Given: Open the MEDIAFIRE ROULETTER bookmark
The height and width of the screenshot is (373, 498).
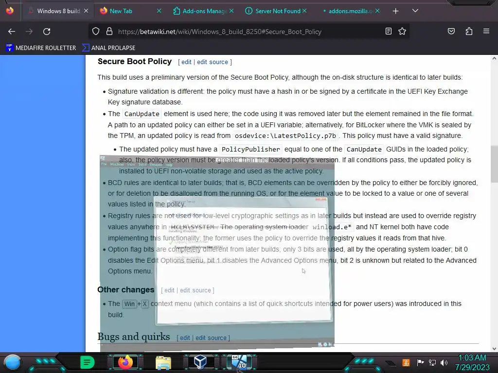Looking at the screenshot, I should (41, 48).
